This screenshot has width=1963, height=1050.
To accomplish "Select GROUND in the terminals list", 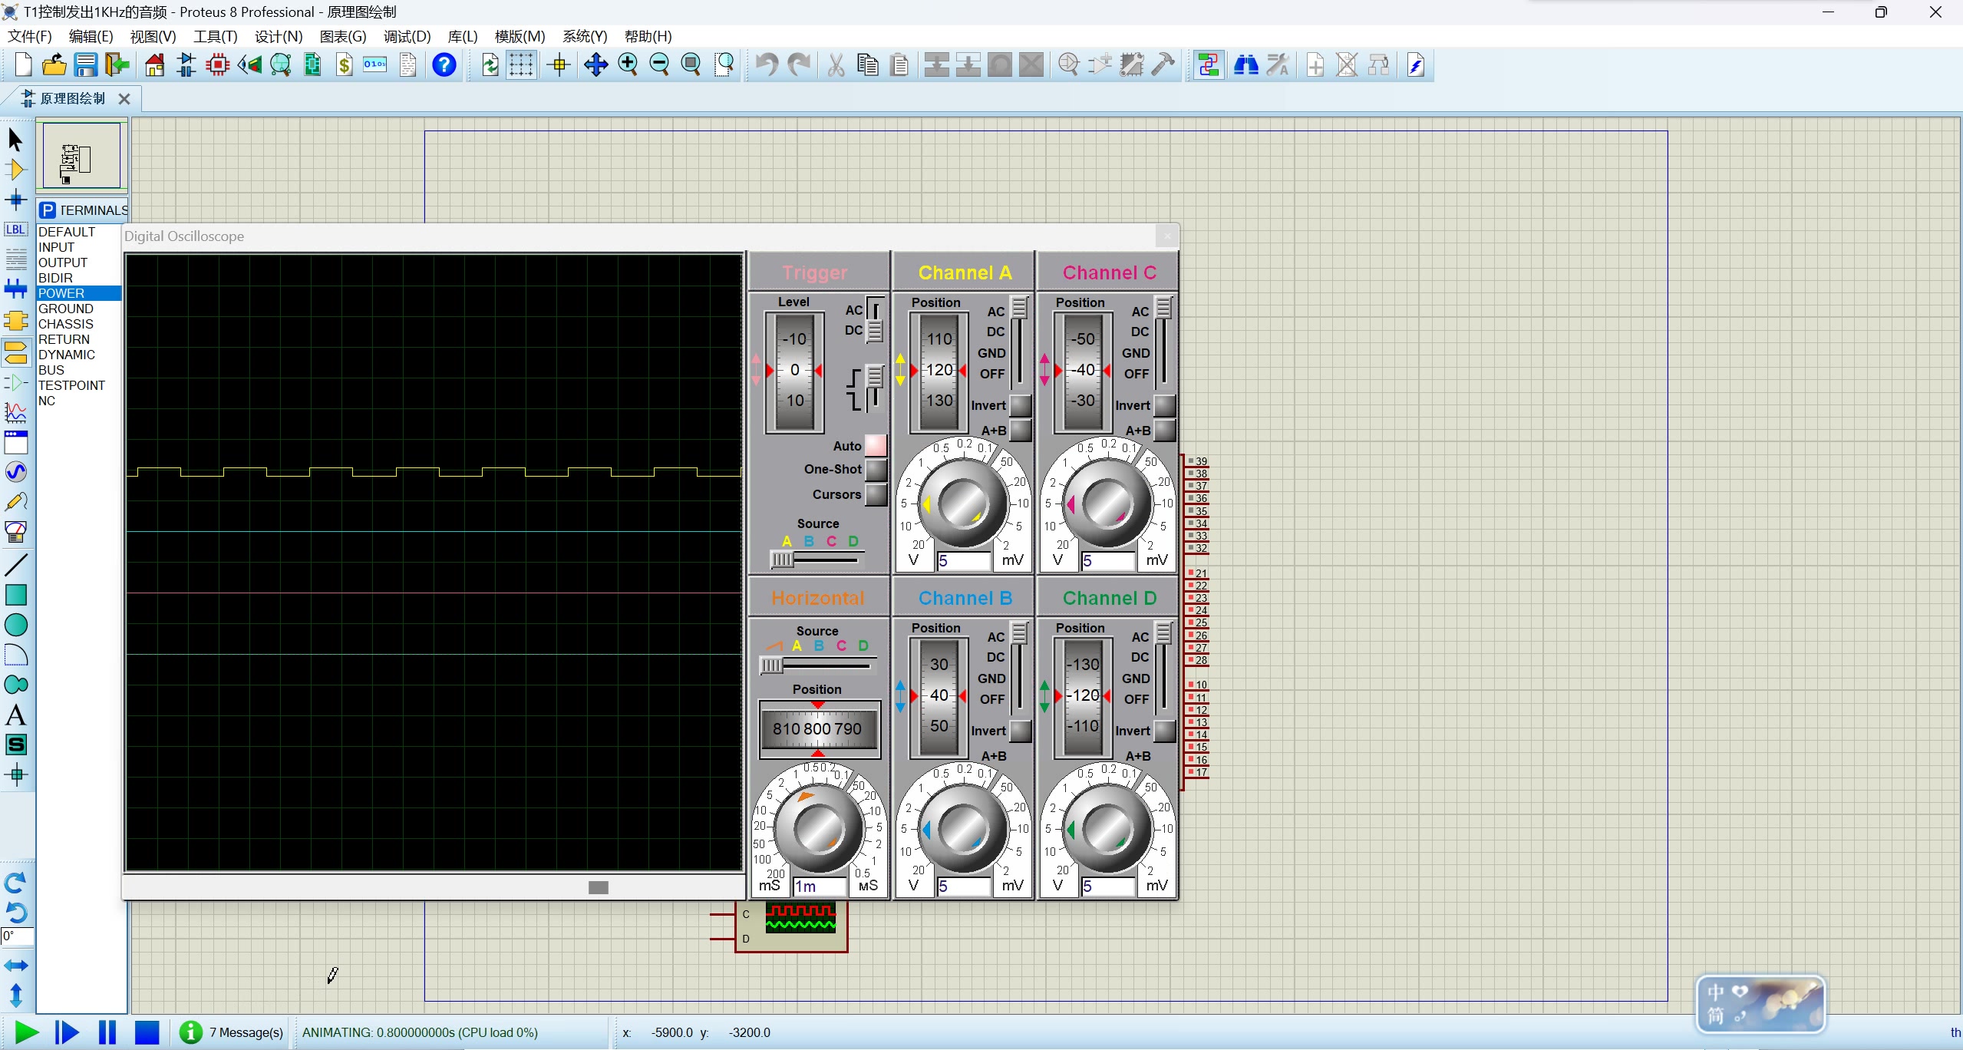I will (66, 309).
